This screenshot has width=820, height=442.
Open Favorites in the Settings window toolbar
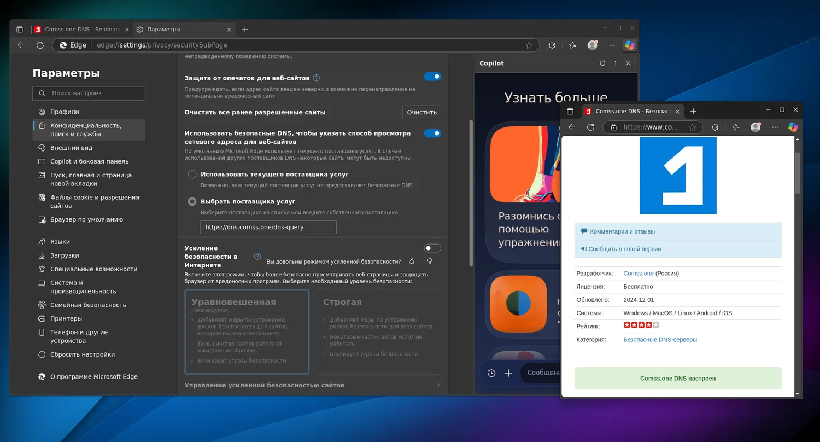coord(572,45)
